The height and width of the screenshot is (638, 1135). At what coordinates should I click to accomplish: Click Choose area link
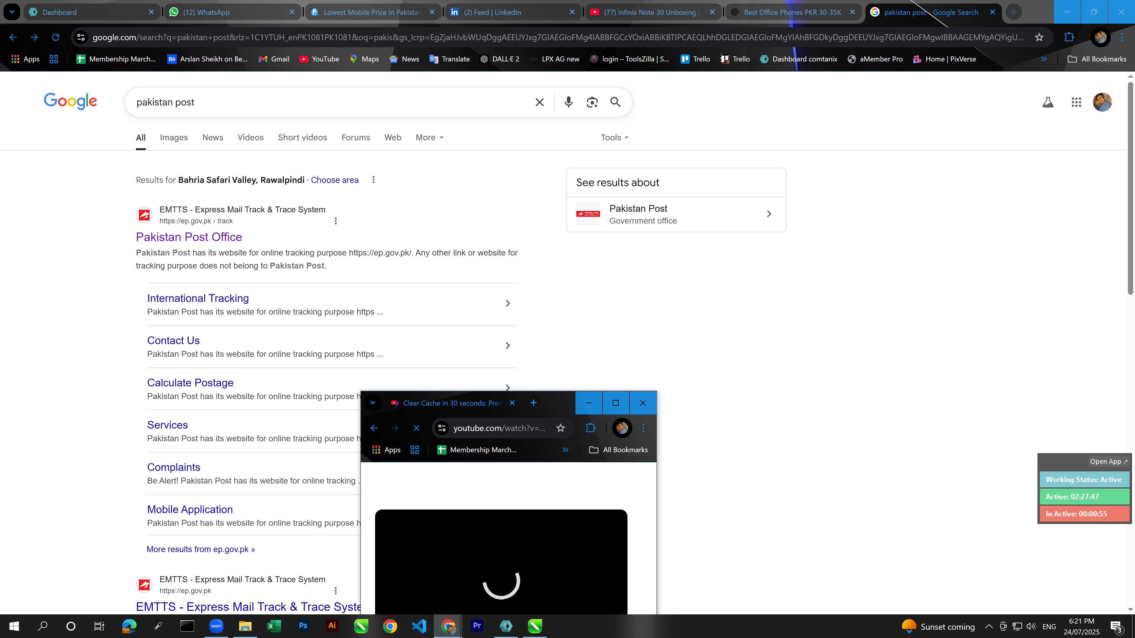(334, 180)
